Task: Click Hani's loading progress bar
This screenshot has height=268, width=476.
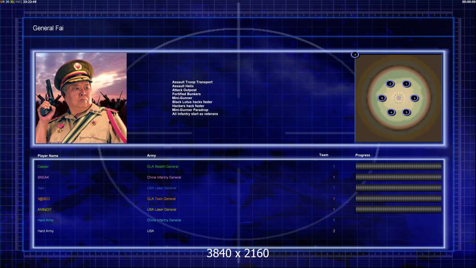Action: pos(399,188)
